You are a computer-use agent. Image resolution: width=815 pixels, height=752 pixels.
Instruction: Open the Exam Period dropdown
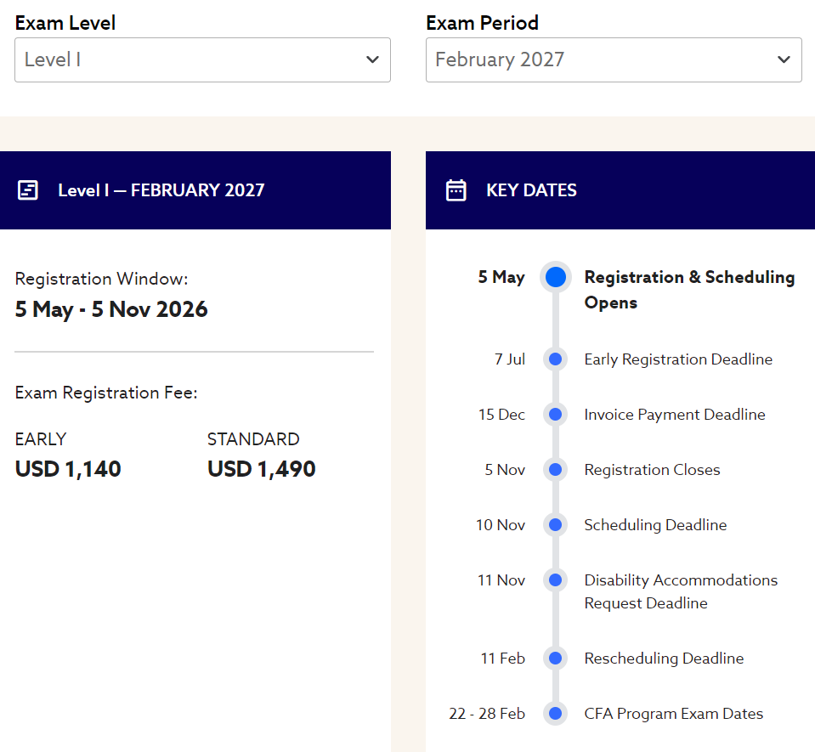(x=613, y=59)
